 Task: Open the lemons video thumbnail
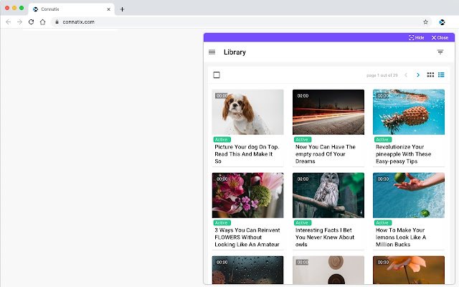tap(409, 195)
